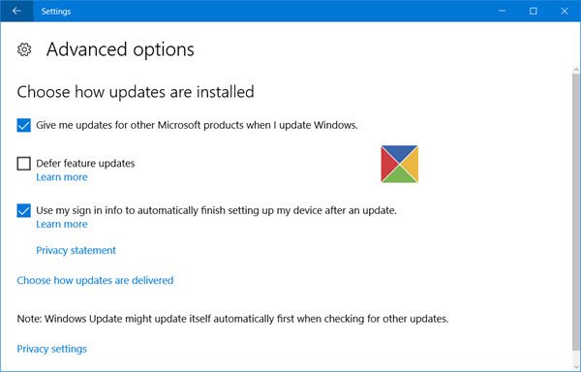This screenshot has width=581, height=372.
Task: Minimize the Settings window
Action: tap(502, 11)
